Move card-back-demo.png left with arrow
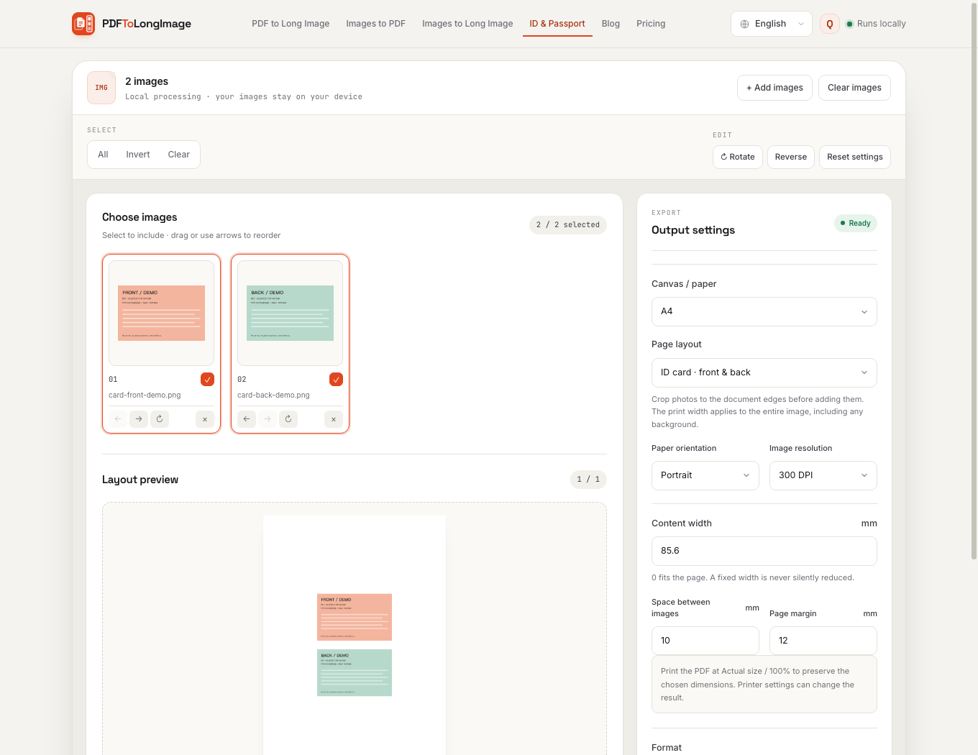The height and width of the screenshot is (755, 978). tap(247, 418)
